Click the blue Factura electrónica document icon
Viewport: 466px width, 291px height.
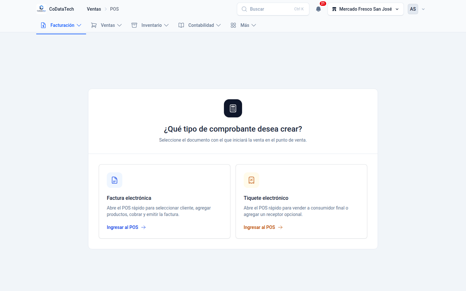[115, 180]
